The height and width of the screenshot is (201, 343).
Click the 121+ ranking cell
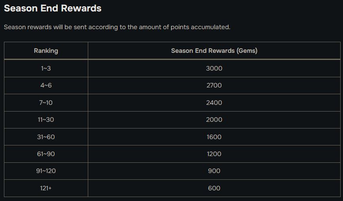(x=46, y=188)
